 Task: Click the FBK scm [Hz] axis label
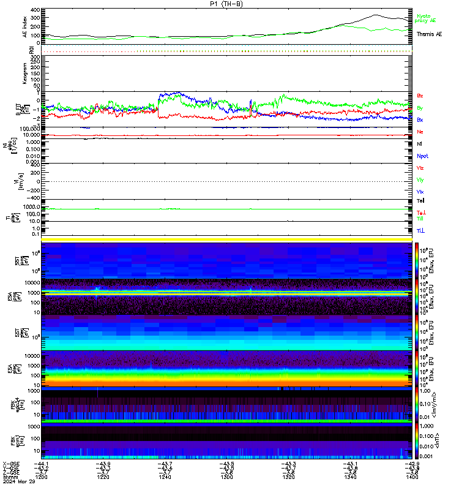click(18, 441)
